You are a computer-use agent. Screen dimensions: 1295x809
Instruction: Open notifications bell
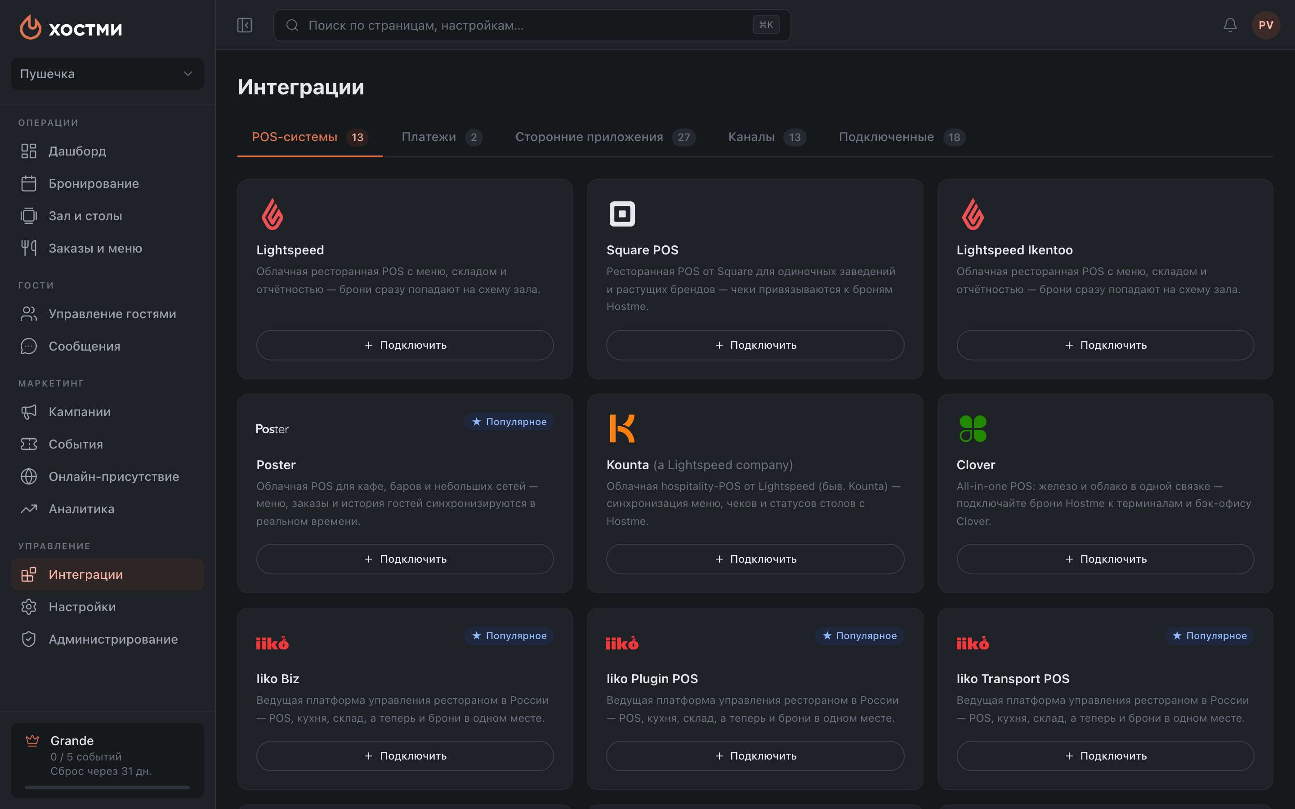pos(1230,25)
